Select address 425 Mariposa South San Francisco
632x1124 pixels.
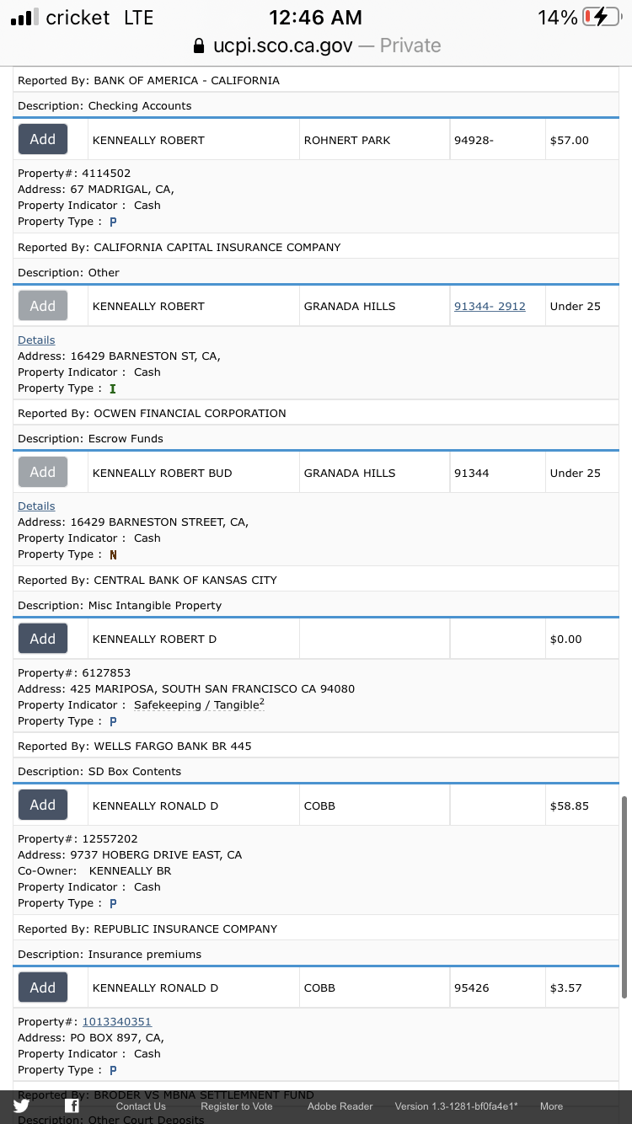pos(186,688)
